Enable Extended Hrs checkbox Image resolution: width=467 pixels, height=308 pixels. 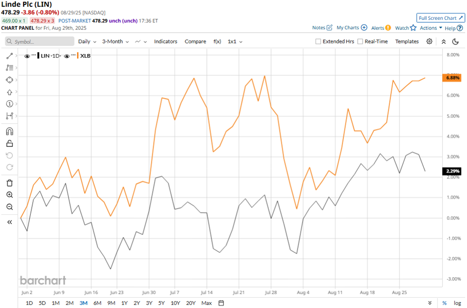[x=318, y=41]
